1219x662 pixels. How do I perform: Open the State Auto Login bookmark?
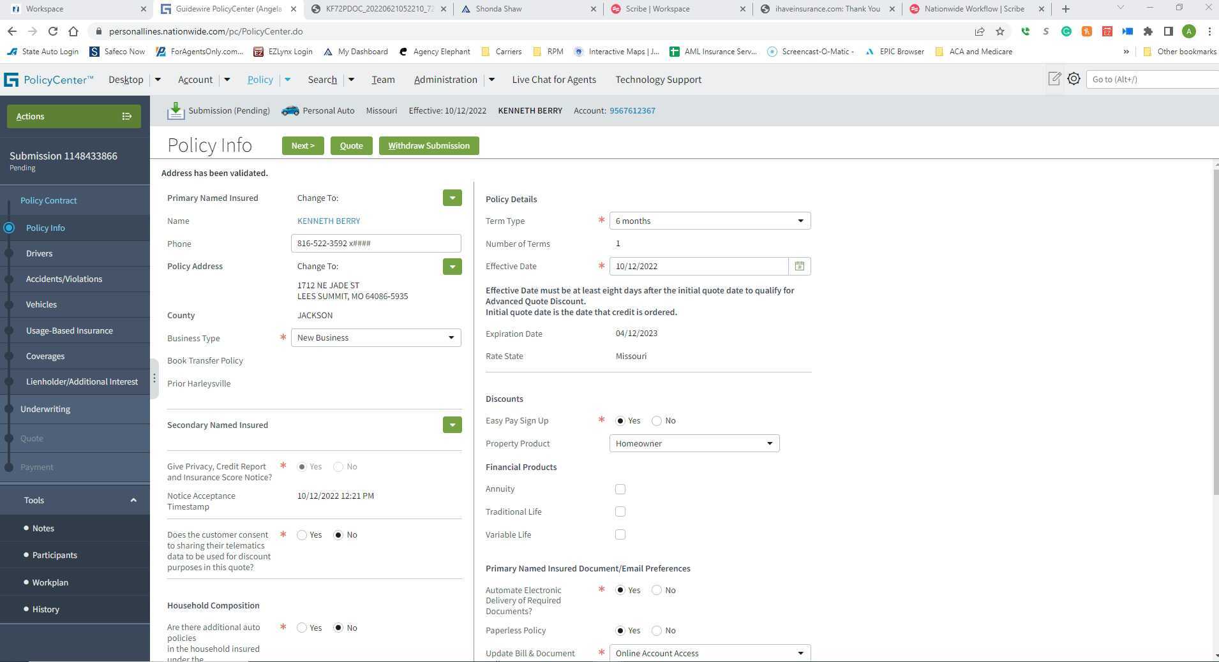(x=43, y=52)
